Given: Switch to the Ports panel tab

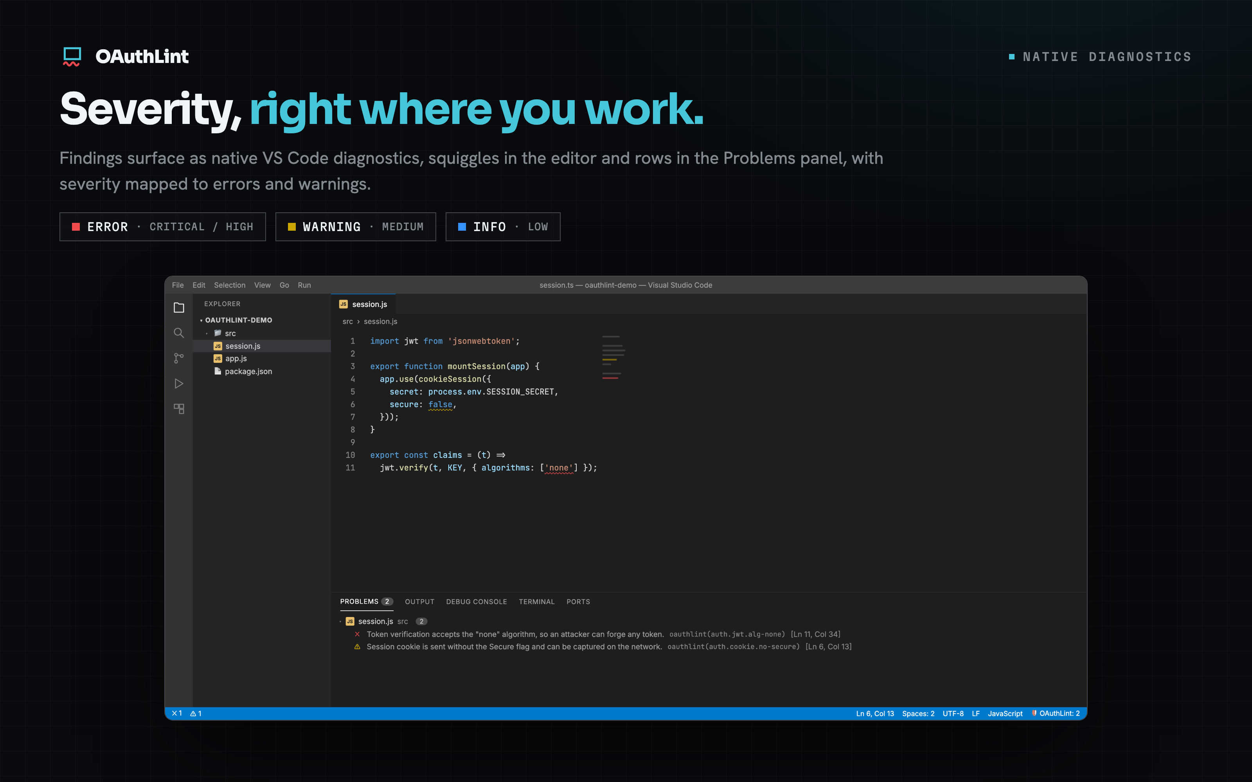Looking at the screenshot, I should (x=578, y=601).
